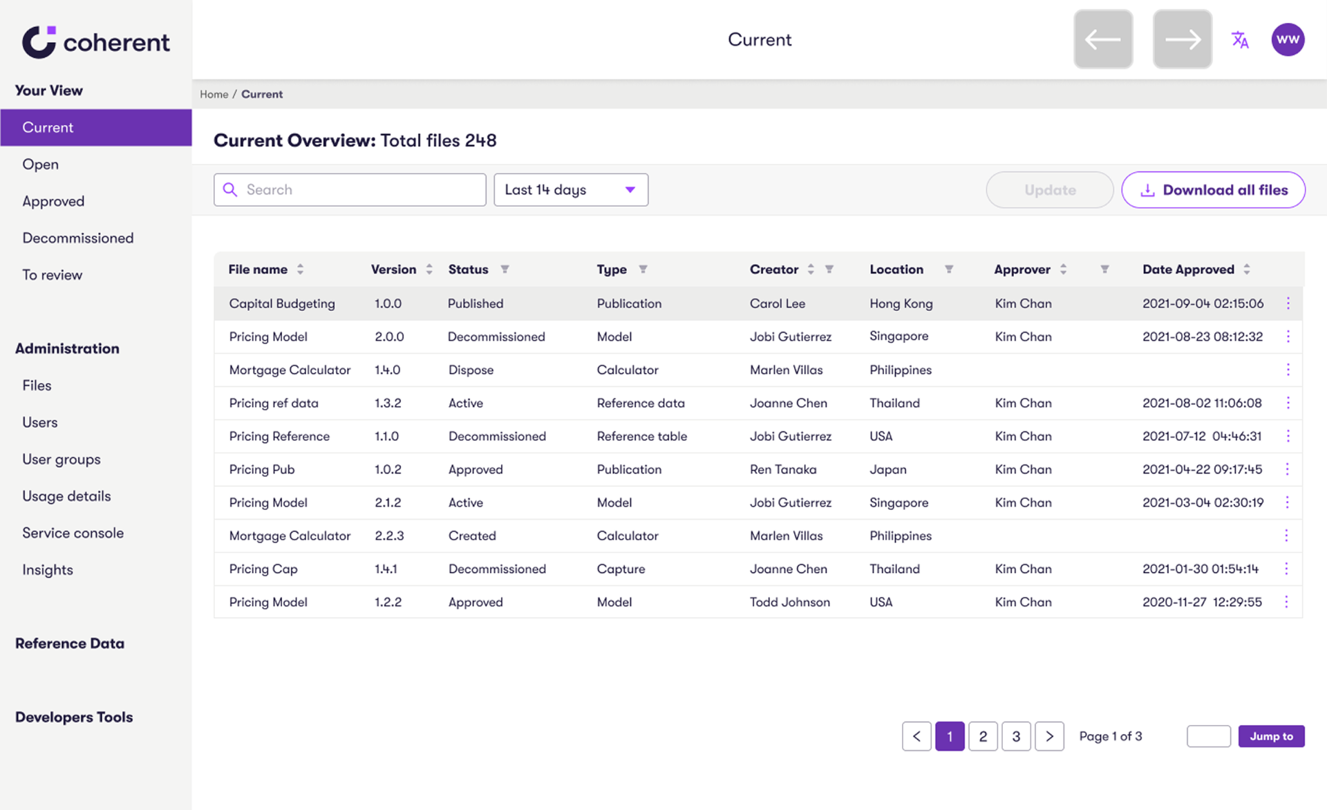Image resolution: width=1327 pixels, height=810 pixels.
Task: Open row menu for Pricing Model 1.2.2
Action: tap(1286, 602)
